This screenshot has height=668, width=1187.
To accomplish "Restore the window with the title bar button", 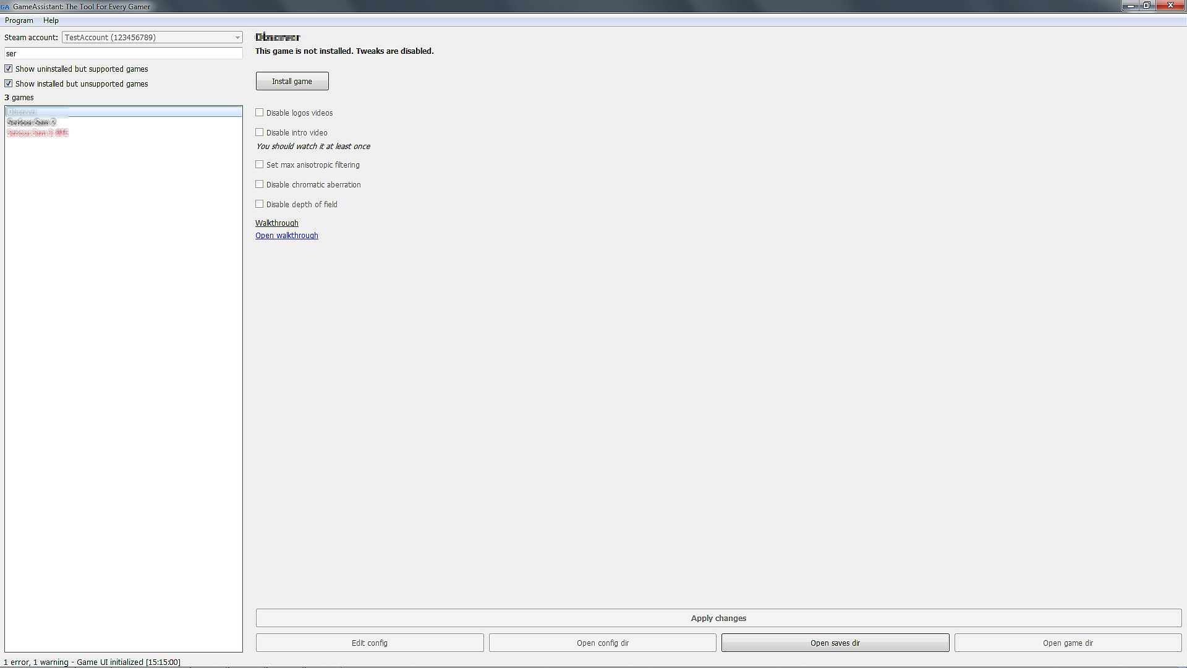I will pyautogui.click(x=1146, y=6).
